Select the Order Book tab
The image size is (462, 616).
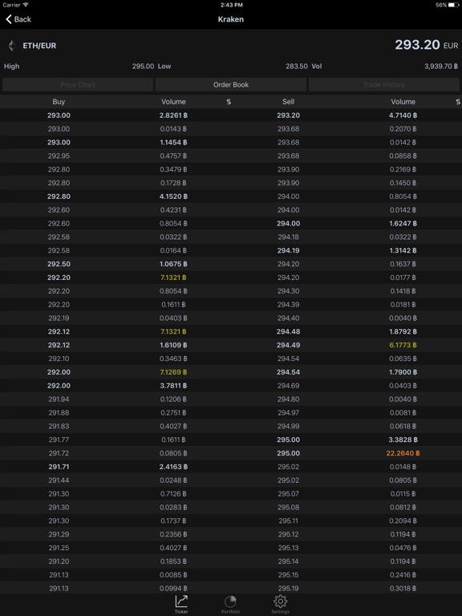[231, 84]
